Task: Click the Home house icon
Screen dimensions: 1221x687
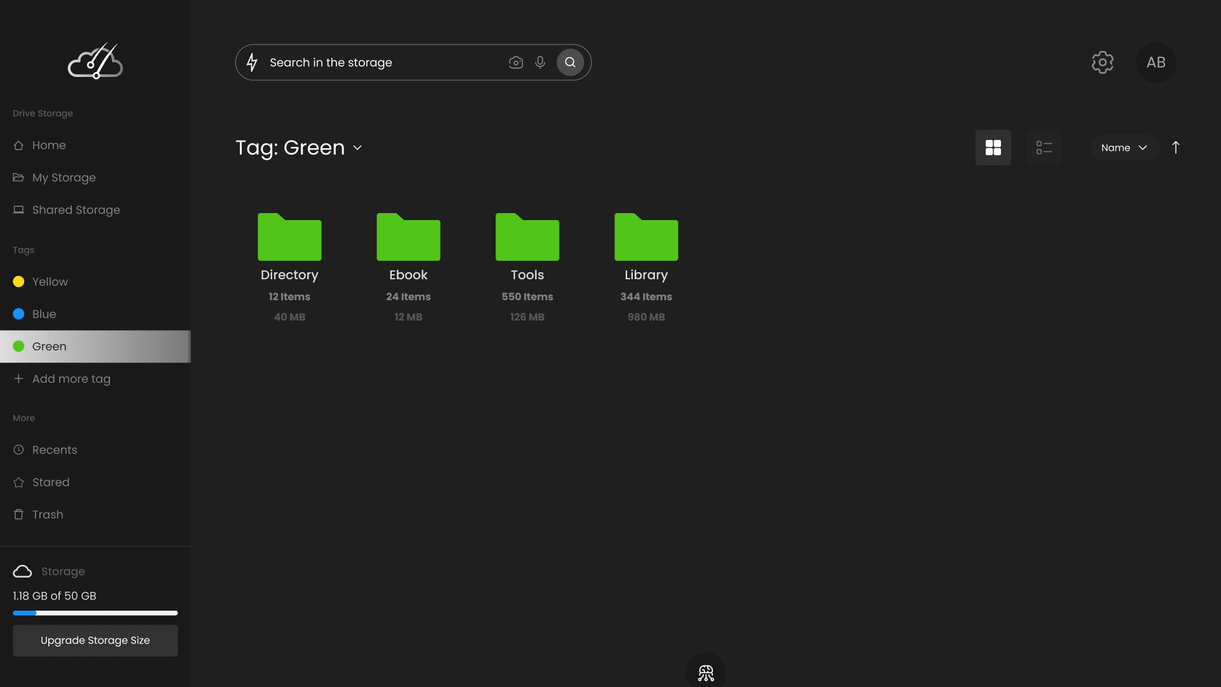Action: (x=18, y=145)
